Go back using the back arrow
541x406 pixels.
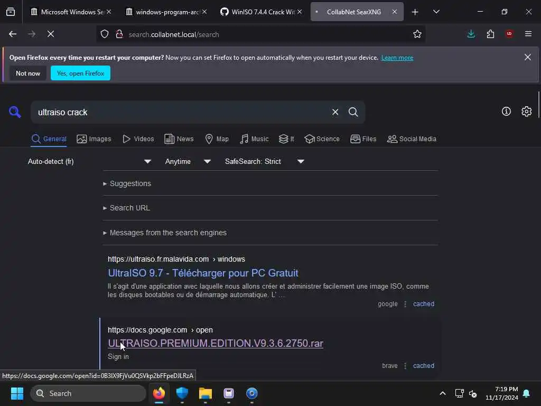[x=13, y=34]
